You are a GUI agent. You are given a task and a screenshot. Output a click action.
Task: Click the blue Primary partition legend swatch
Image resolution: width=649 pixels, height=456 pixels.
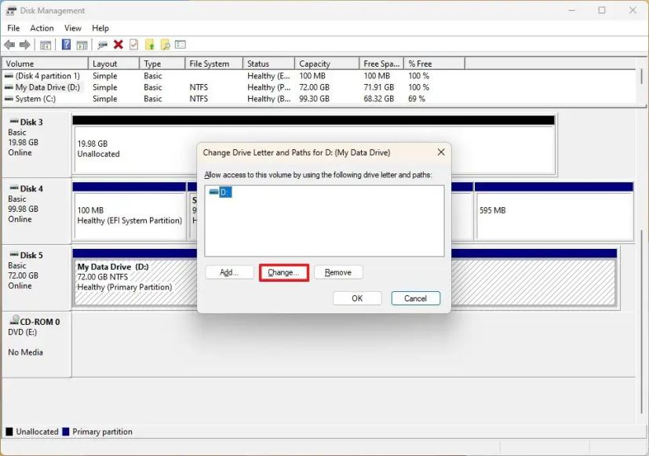click(x=65, y=432)
